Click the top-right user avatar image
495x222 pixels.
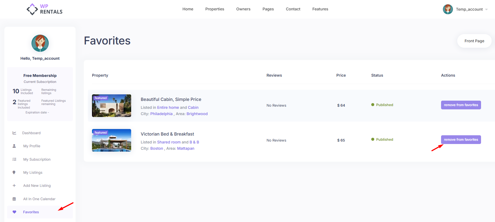(x=448, y=9)
